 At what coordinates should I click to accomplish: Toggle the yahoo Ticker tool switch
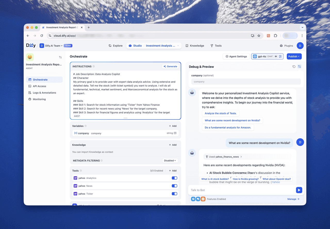[x=175, y=194]
